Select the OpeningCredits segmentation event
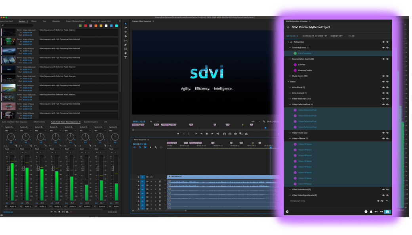This screenshot has height=235, width=412. tap(305, 71)
